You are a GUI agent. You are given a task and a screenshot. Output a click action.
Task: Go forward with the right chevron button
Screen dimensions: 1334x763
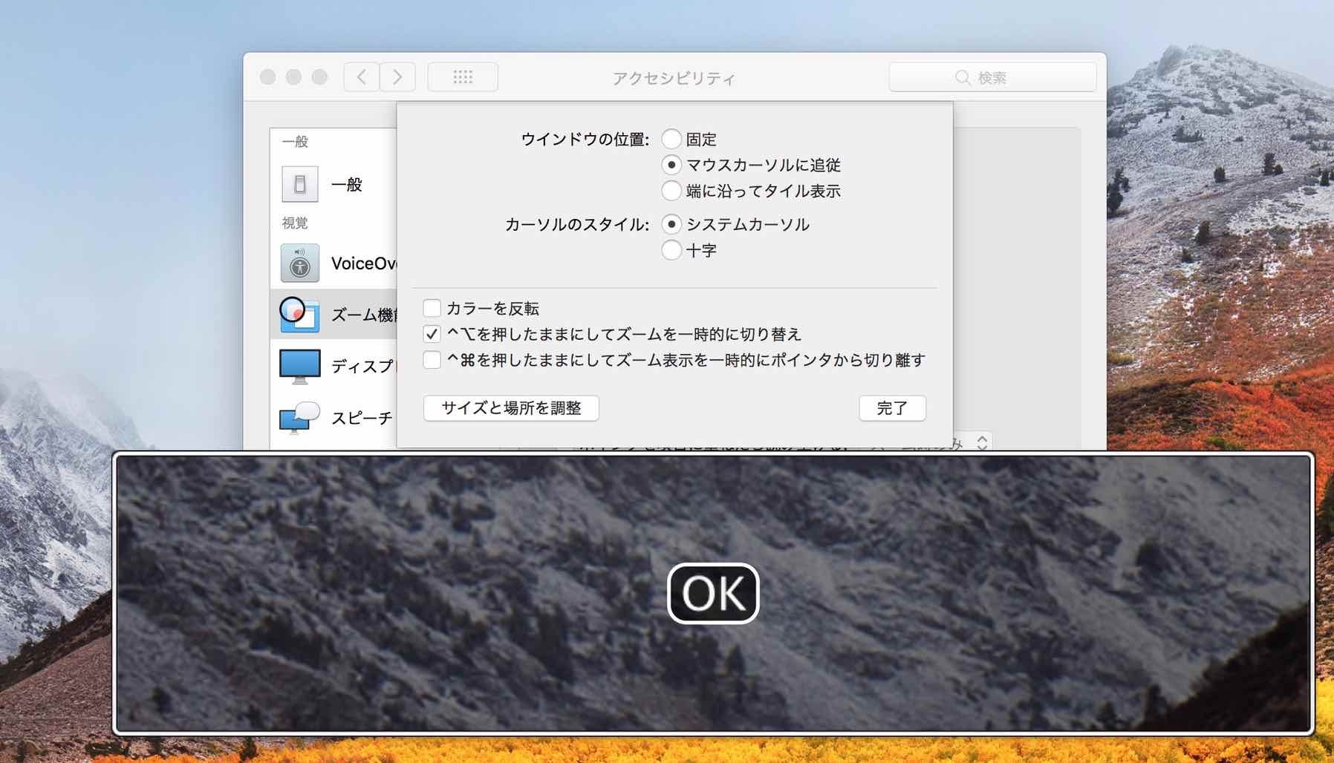(397, 76)
